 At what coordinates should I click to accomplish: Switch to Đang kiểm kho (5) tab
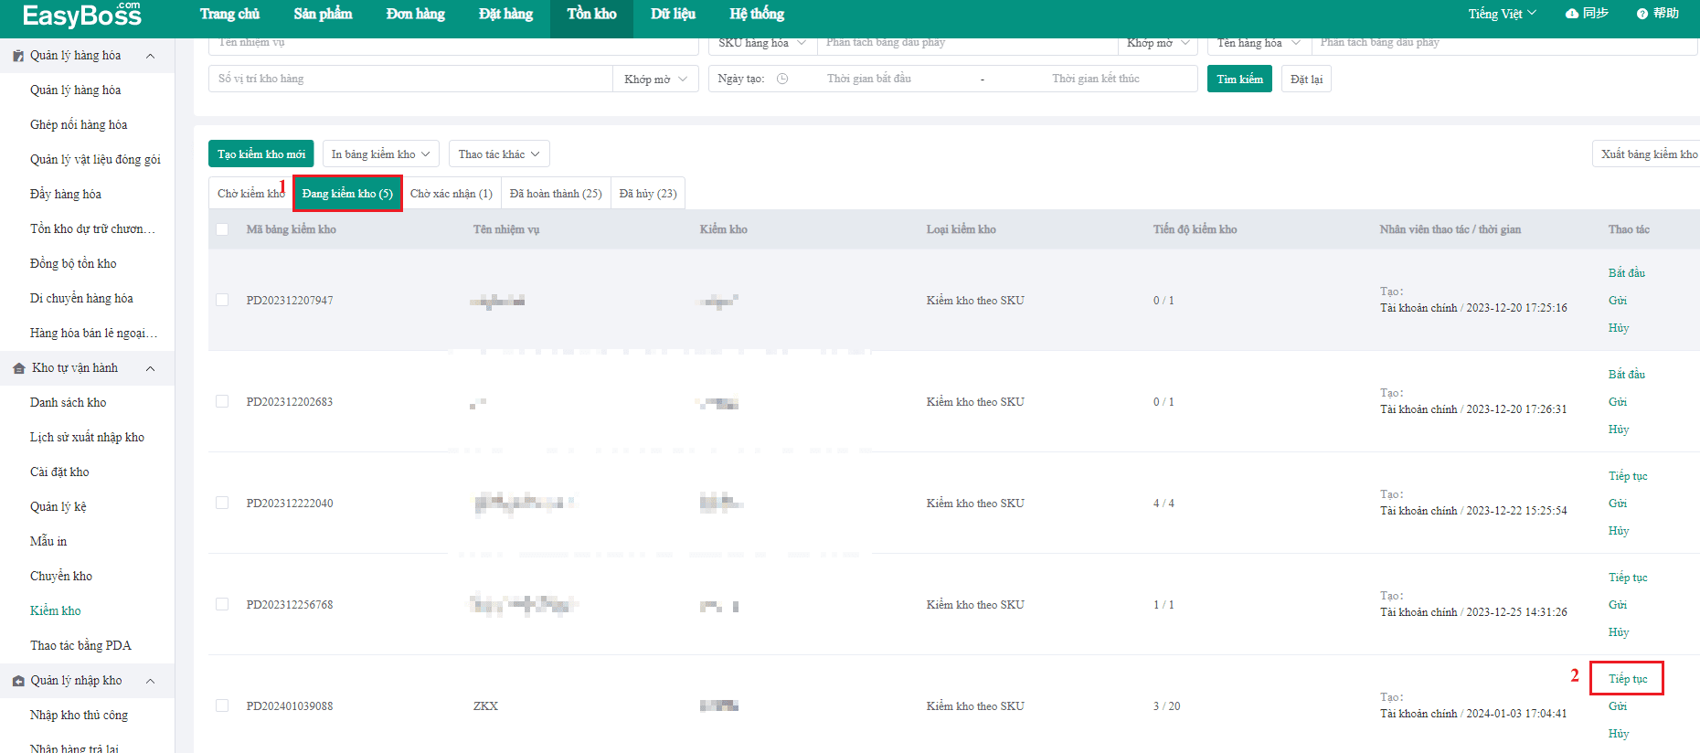coord(347,194)
